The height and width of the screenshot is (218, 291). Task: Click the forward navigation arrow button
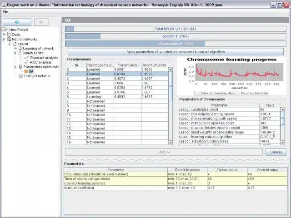tap(41, 22)
